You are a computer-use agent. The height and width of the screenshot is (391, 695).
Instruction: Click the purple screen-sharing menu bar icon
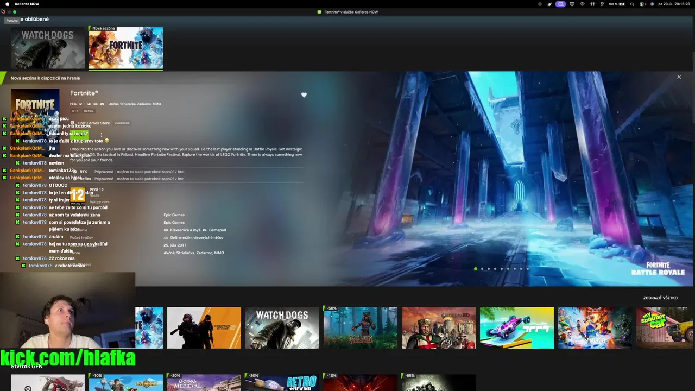[x=560, y=4]
